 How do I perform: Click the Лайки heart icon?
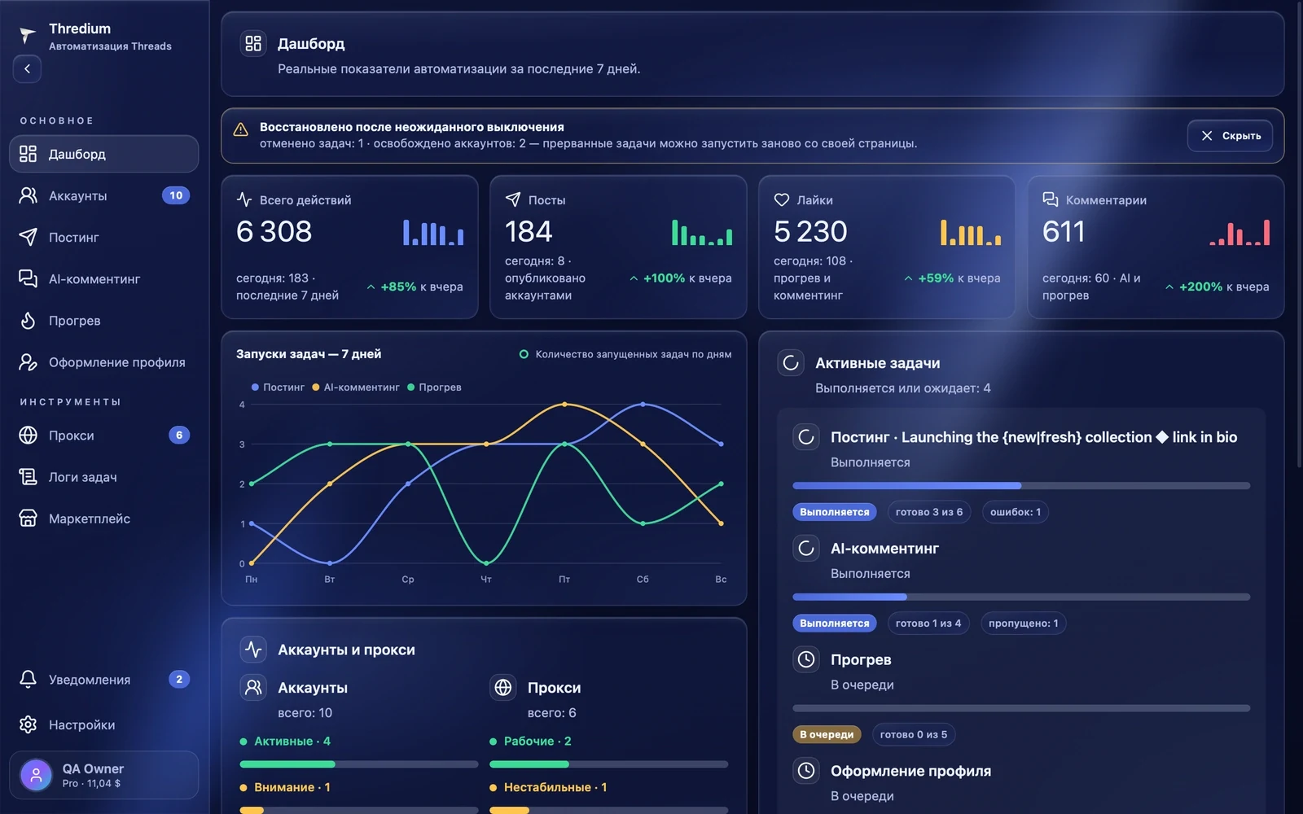[x=781, y=199]
